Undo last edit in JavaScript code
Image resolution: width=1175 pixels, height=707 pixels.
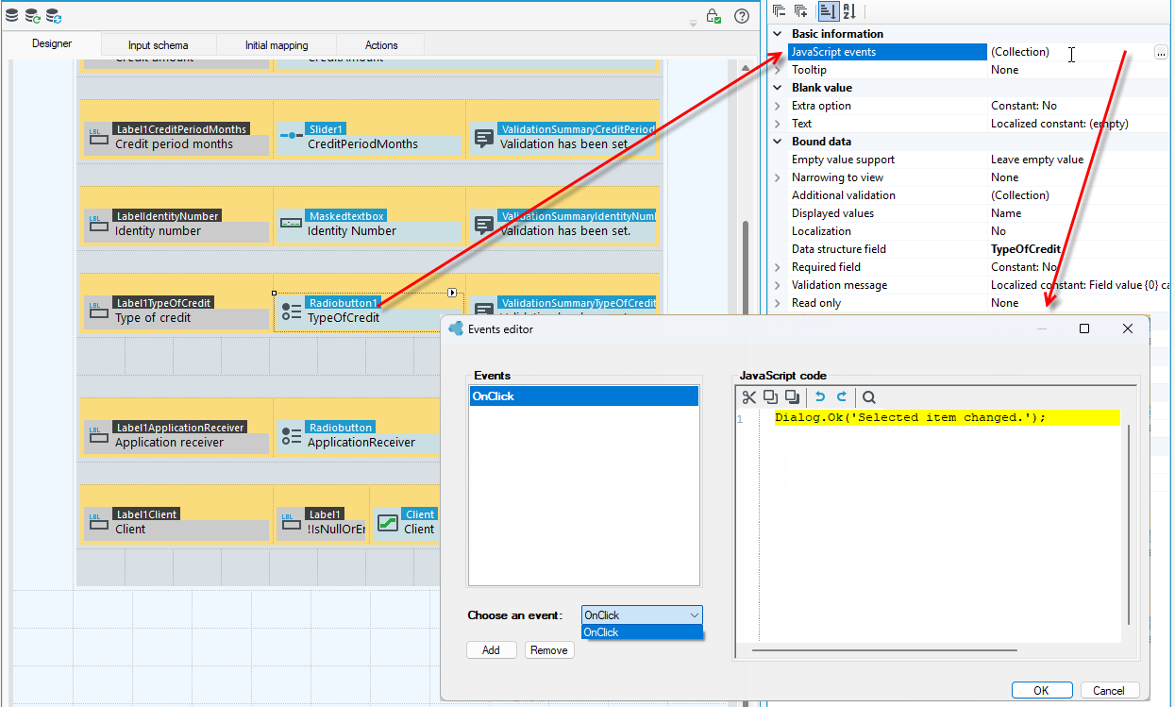click(x=820, y=397)
